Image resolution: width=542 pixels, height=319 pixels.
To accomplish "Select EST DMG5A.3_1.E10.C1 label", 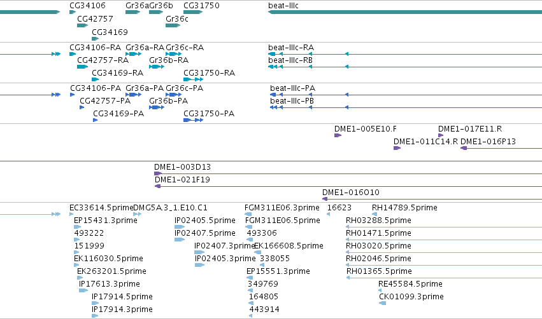I will 171,208.
